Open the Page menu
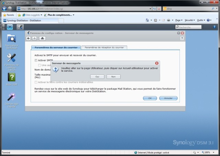220x156 pixels. [179, 20]
